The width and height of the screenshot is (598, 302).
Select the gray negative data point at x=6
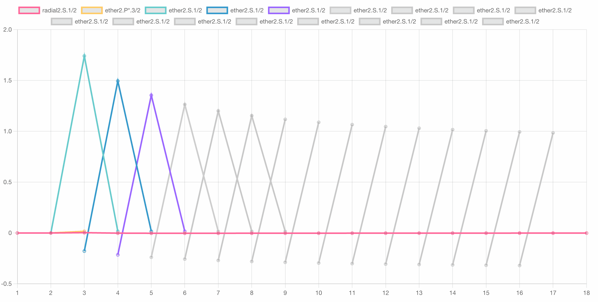point(185,259)
